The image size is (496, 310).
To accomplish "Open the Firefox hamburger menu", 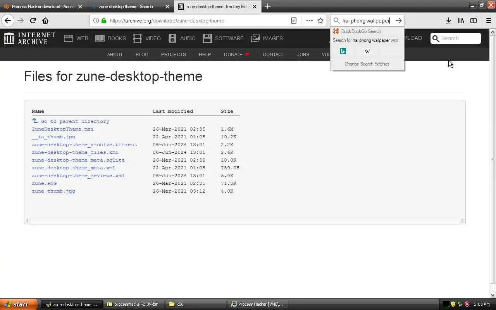I will [x=488, y=21].
